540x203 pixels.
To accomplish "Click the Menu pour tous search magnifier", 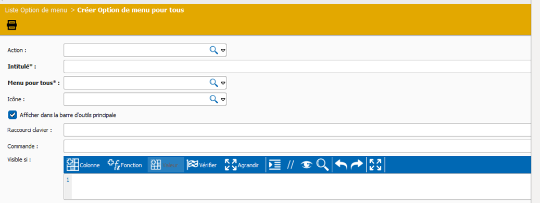I will (214, 83).
